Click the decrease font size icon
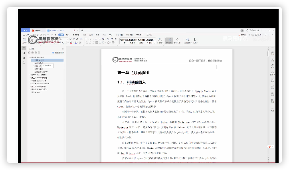Viewport: 289px width, 170px height. pyautogui.click(x=73, y=39)
